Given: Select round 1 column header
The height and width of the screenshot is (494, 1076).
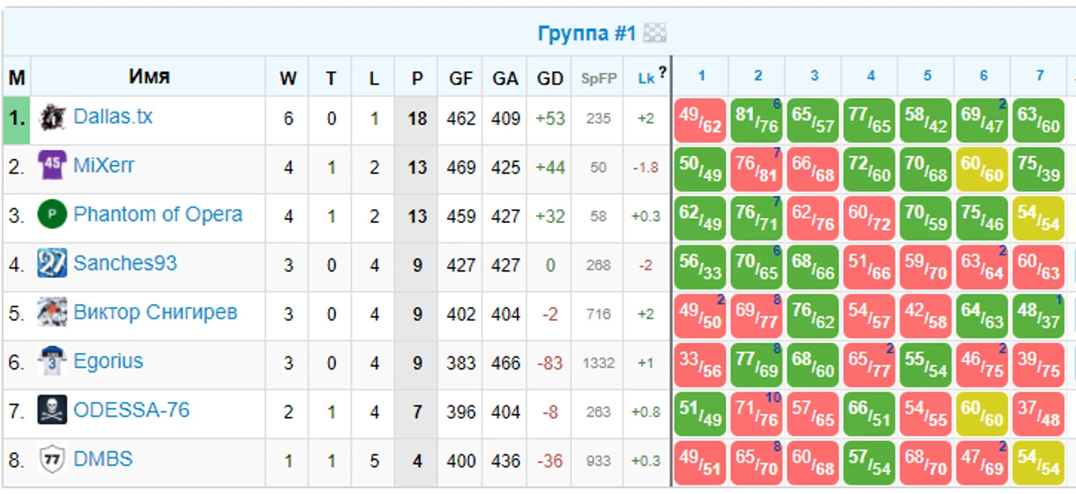Looking at the screenshot, I should pyautogui.click(x=701, y=76).
